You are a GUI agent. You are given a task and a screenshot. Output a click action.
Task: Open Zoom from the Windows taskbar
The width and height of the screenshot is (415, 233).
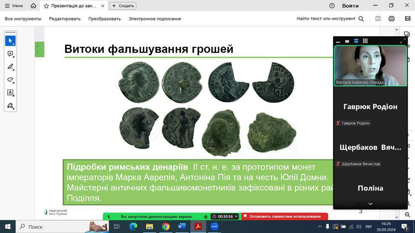click(214, 226)
